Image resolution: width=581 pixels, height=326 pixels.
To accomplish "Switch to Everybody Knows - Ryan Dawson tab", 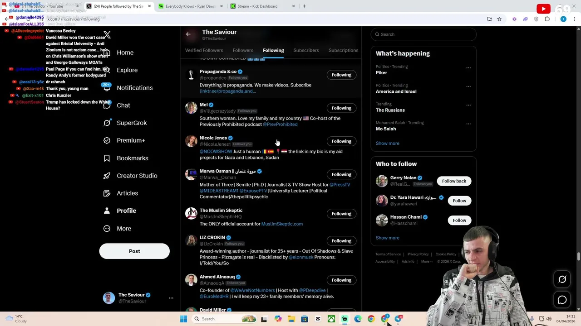I will coord(191,6).
